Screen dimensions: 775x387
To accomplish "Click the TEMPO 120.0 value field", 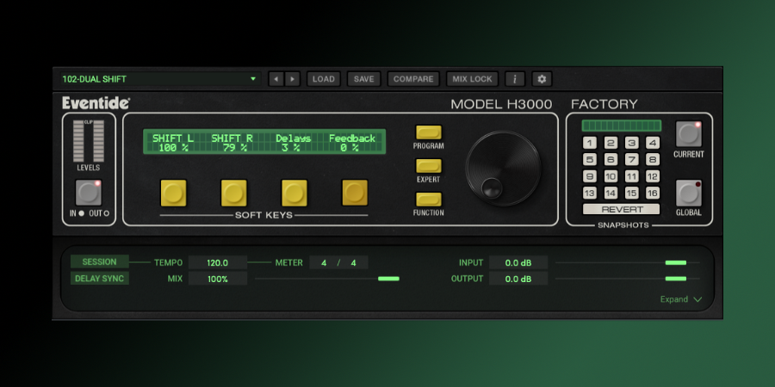I will pos(218,262).
